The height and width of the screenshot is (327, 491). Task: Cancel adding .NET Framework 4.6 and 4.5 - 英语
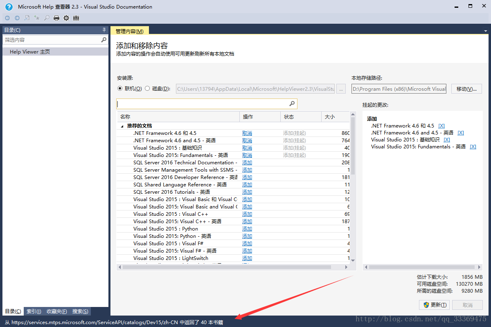[247, 141]
